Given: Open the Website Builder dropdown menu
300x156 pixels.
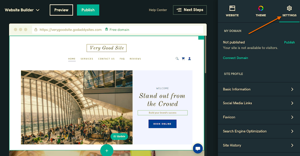Looking at the screenshot, I should (x=22, y=10).
